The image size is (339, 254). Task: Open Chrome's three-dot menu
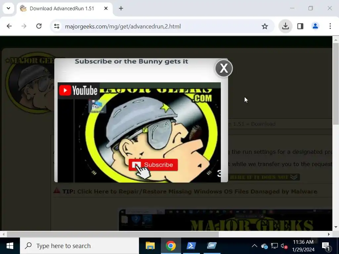click(x=330, y=26)
